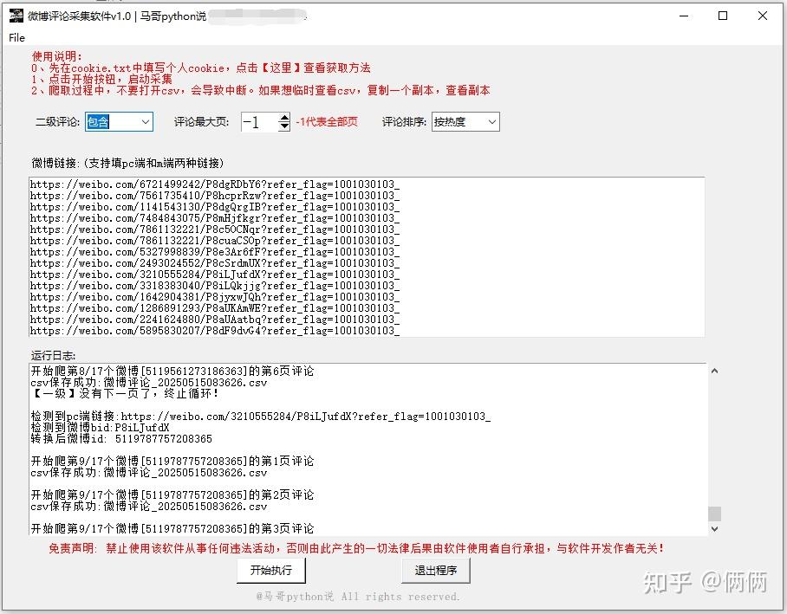The image size is (787, 614).
Task: Click the 运行日志: label
Action: (x=53, y=356)
